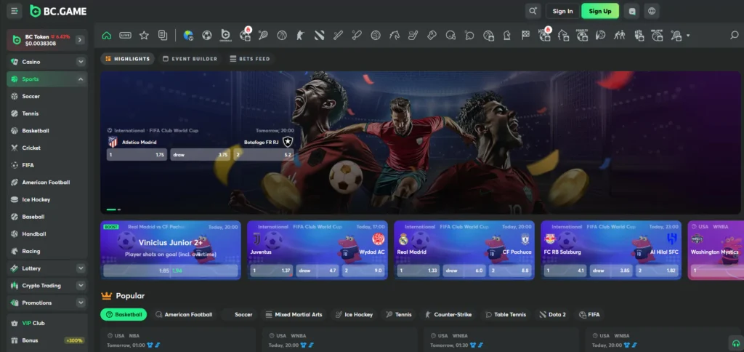
Task: Switch to Event Builder tab
Action: pos(190,59)
